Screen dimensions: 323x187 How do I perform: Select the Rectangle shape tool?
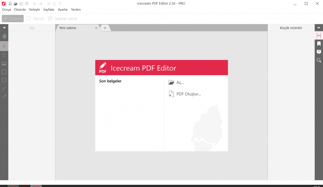(4, 72)
